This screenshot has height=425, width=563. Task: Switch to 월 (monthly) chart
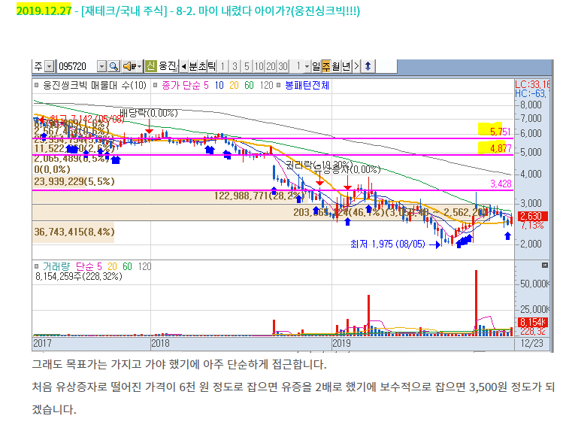[336, 66]
